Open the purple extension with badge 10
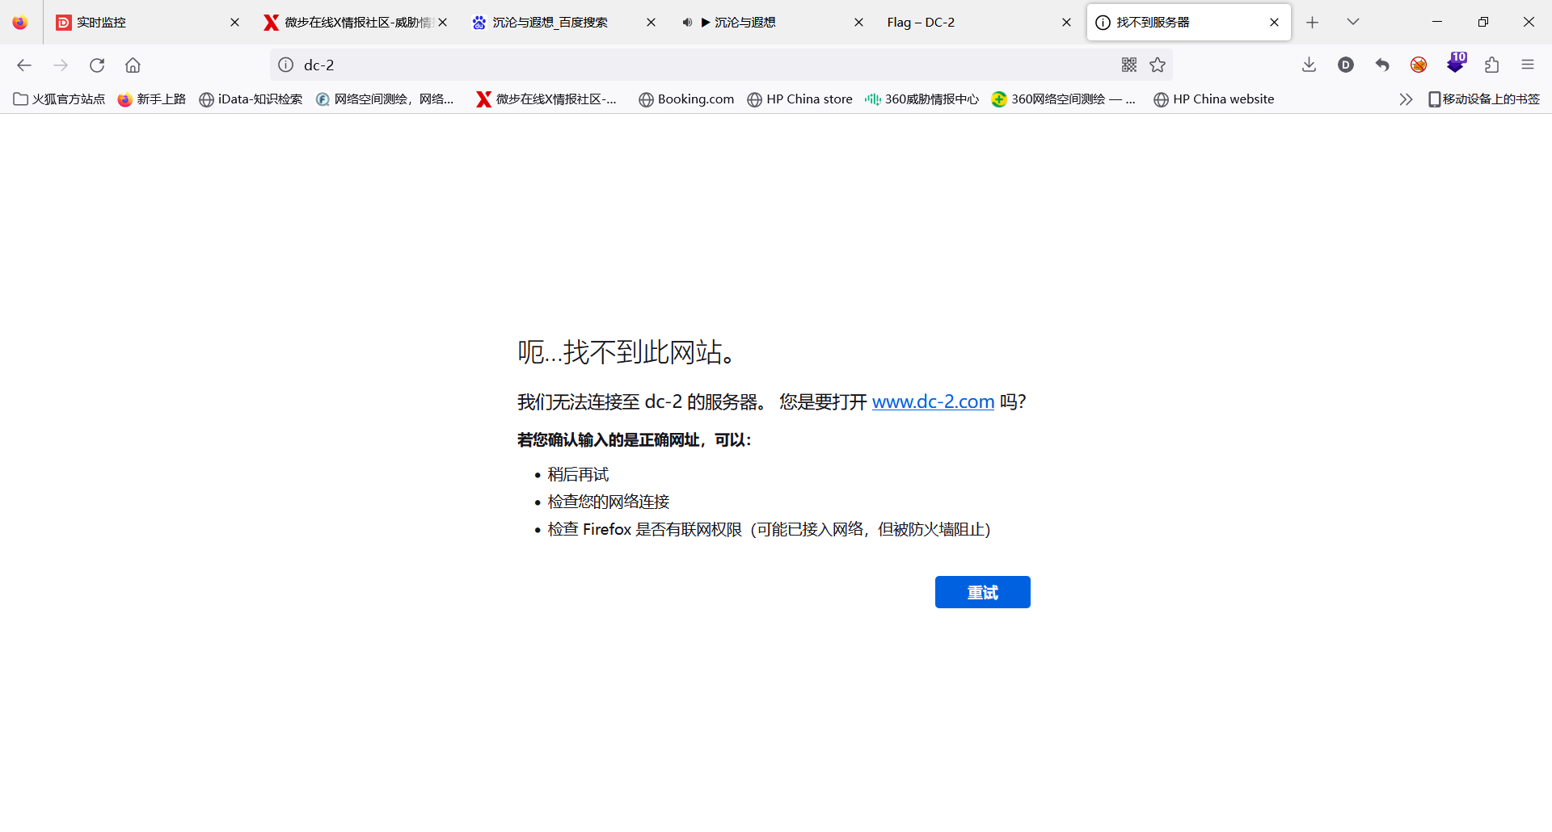The width and height of the screenshot is (1552, 832). tap(1456, 63)
